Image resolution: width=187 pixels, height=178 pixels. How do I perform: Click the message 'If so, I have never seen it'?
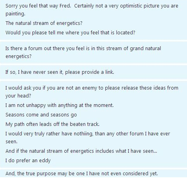[93, 72]
